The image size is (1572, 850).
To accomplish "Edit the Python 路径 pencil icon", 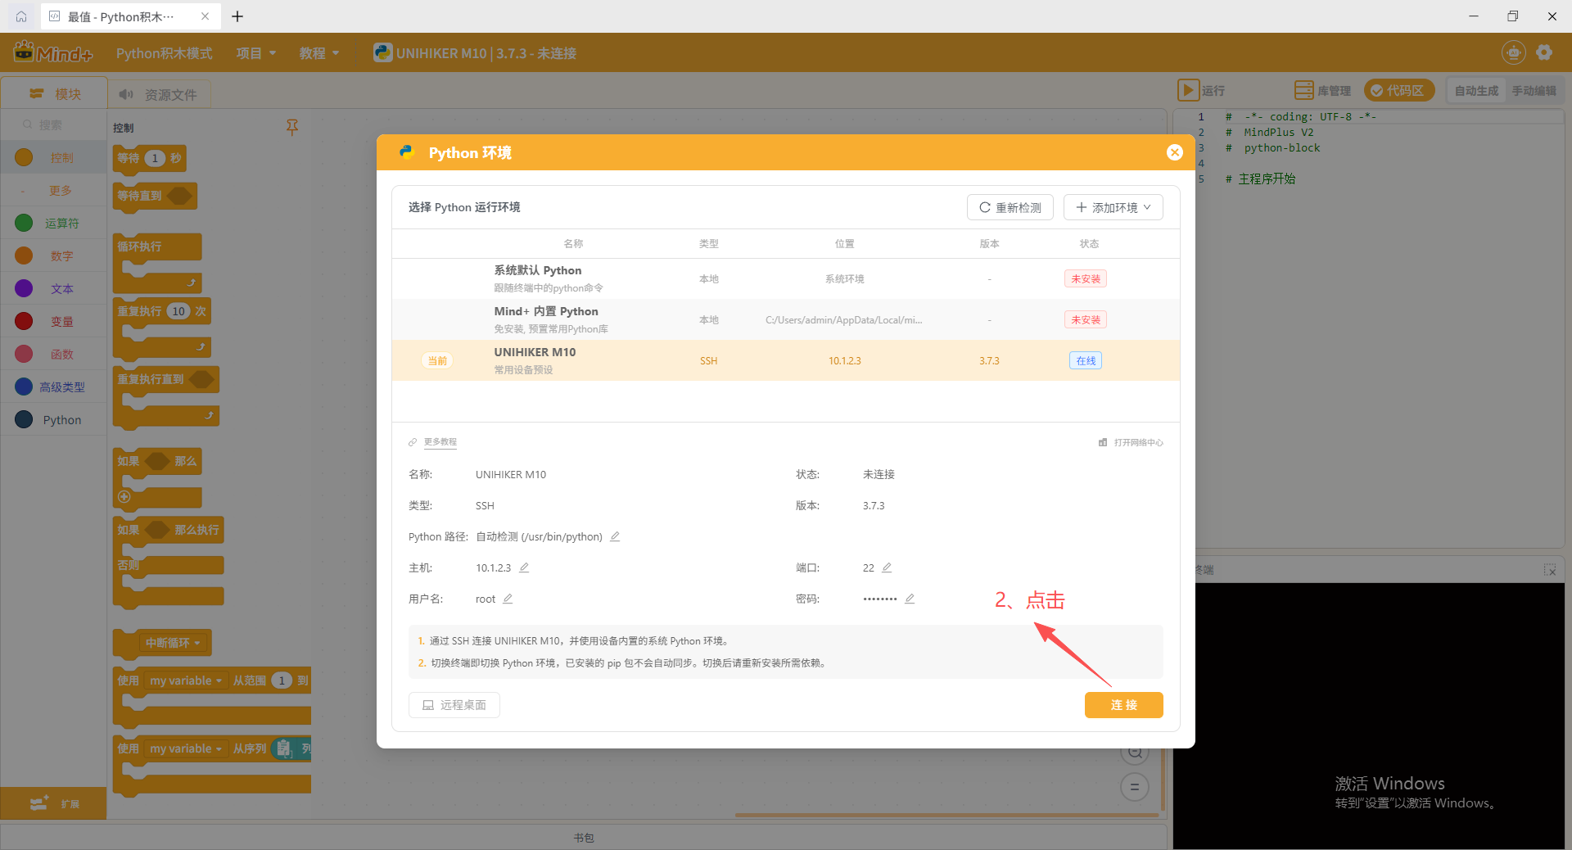I will coord(615,536).
